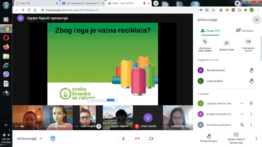Open Viber from the Windows taskbar
Image resolution: width=262 pixels, height=147 pixels.
point(6,74)
